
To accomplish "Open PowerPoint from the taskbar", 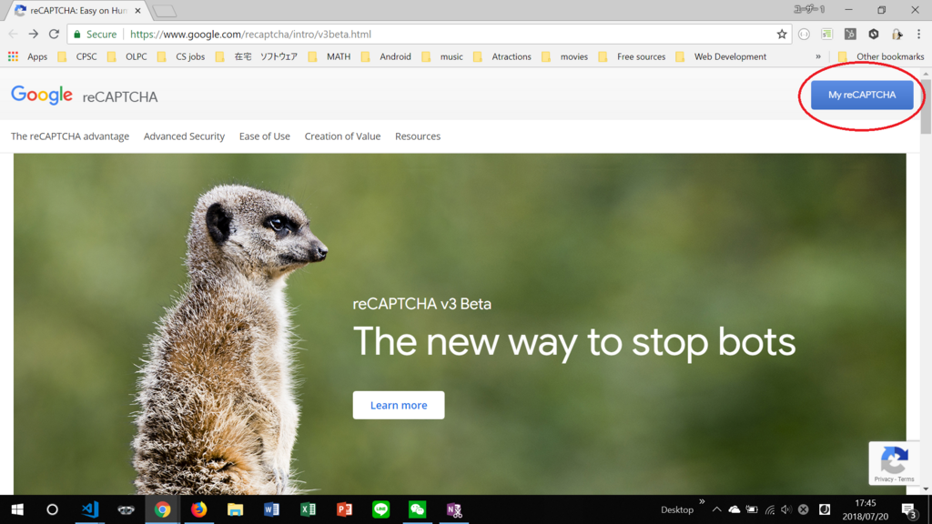I will tap(344, 509).
